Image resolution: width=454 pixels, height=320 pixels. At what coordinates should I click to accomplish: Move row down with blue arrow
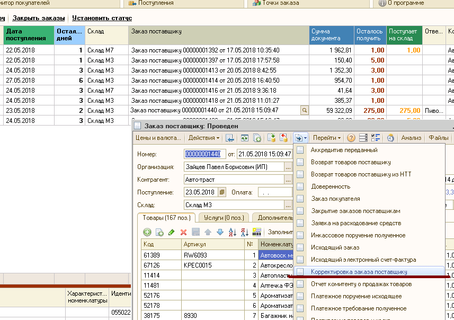click(x=220, y=232)
